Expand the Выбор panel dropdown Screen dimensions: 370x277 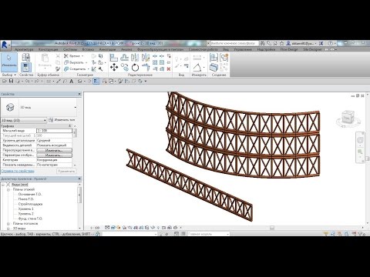click(9, 75)
